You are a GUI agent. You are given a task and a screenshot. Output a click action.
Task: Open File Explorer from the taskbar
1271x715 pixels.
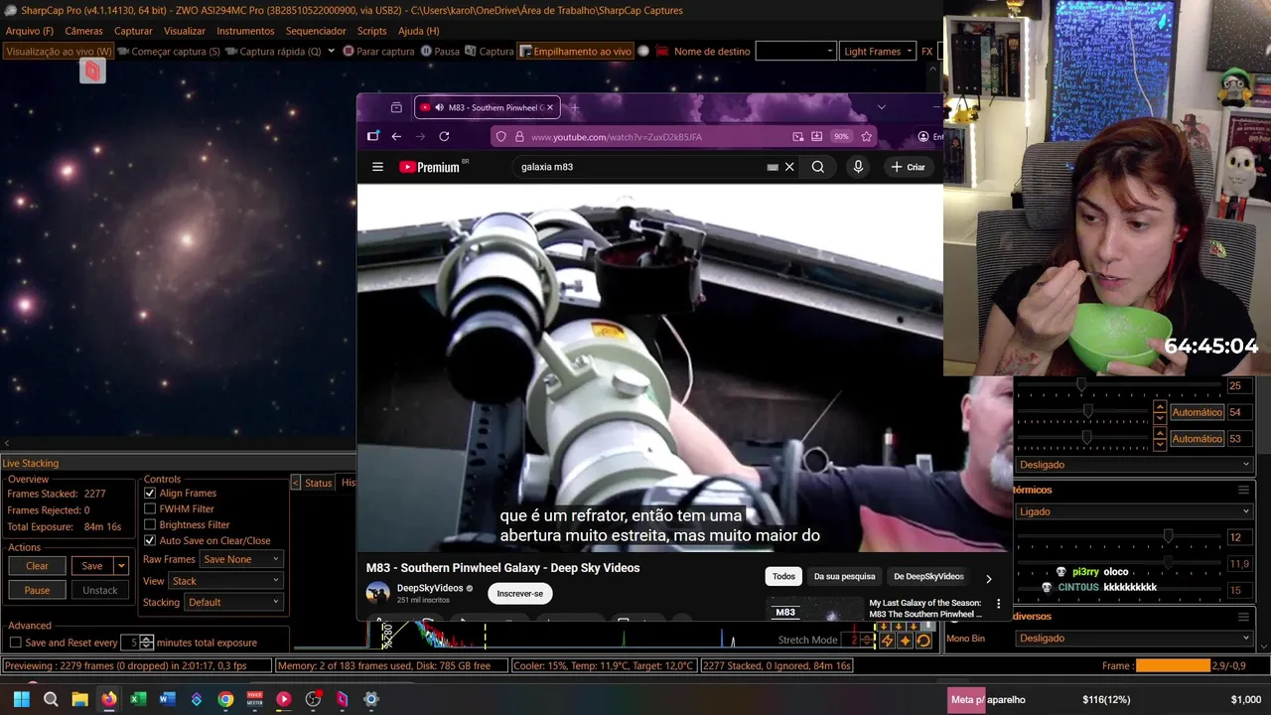click(x=79, y=699)
